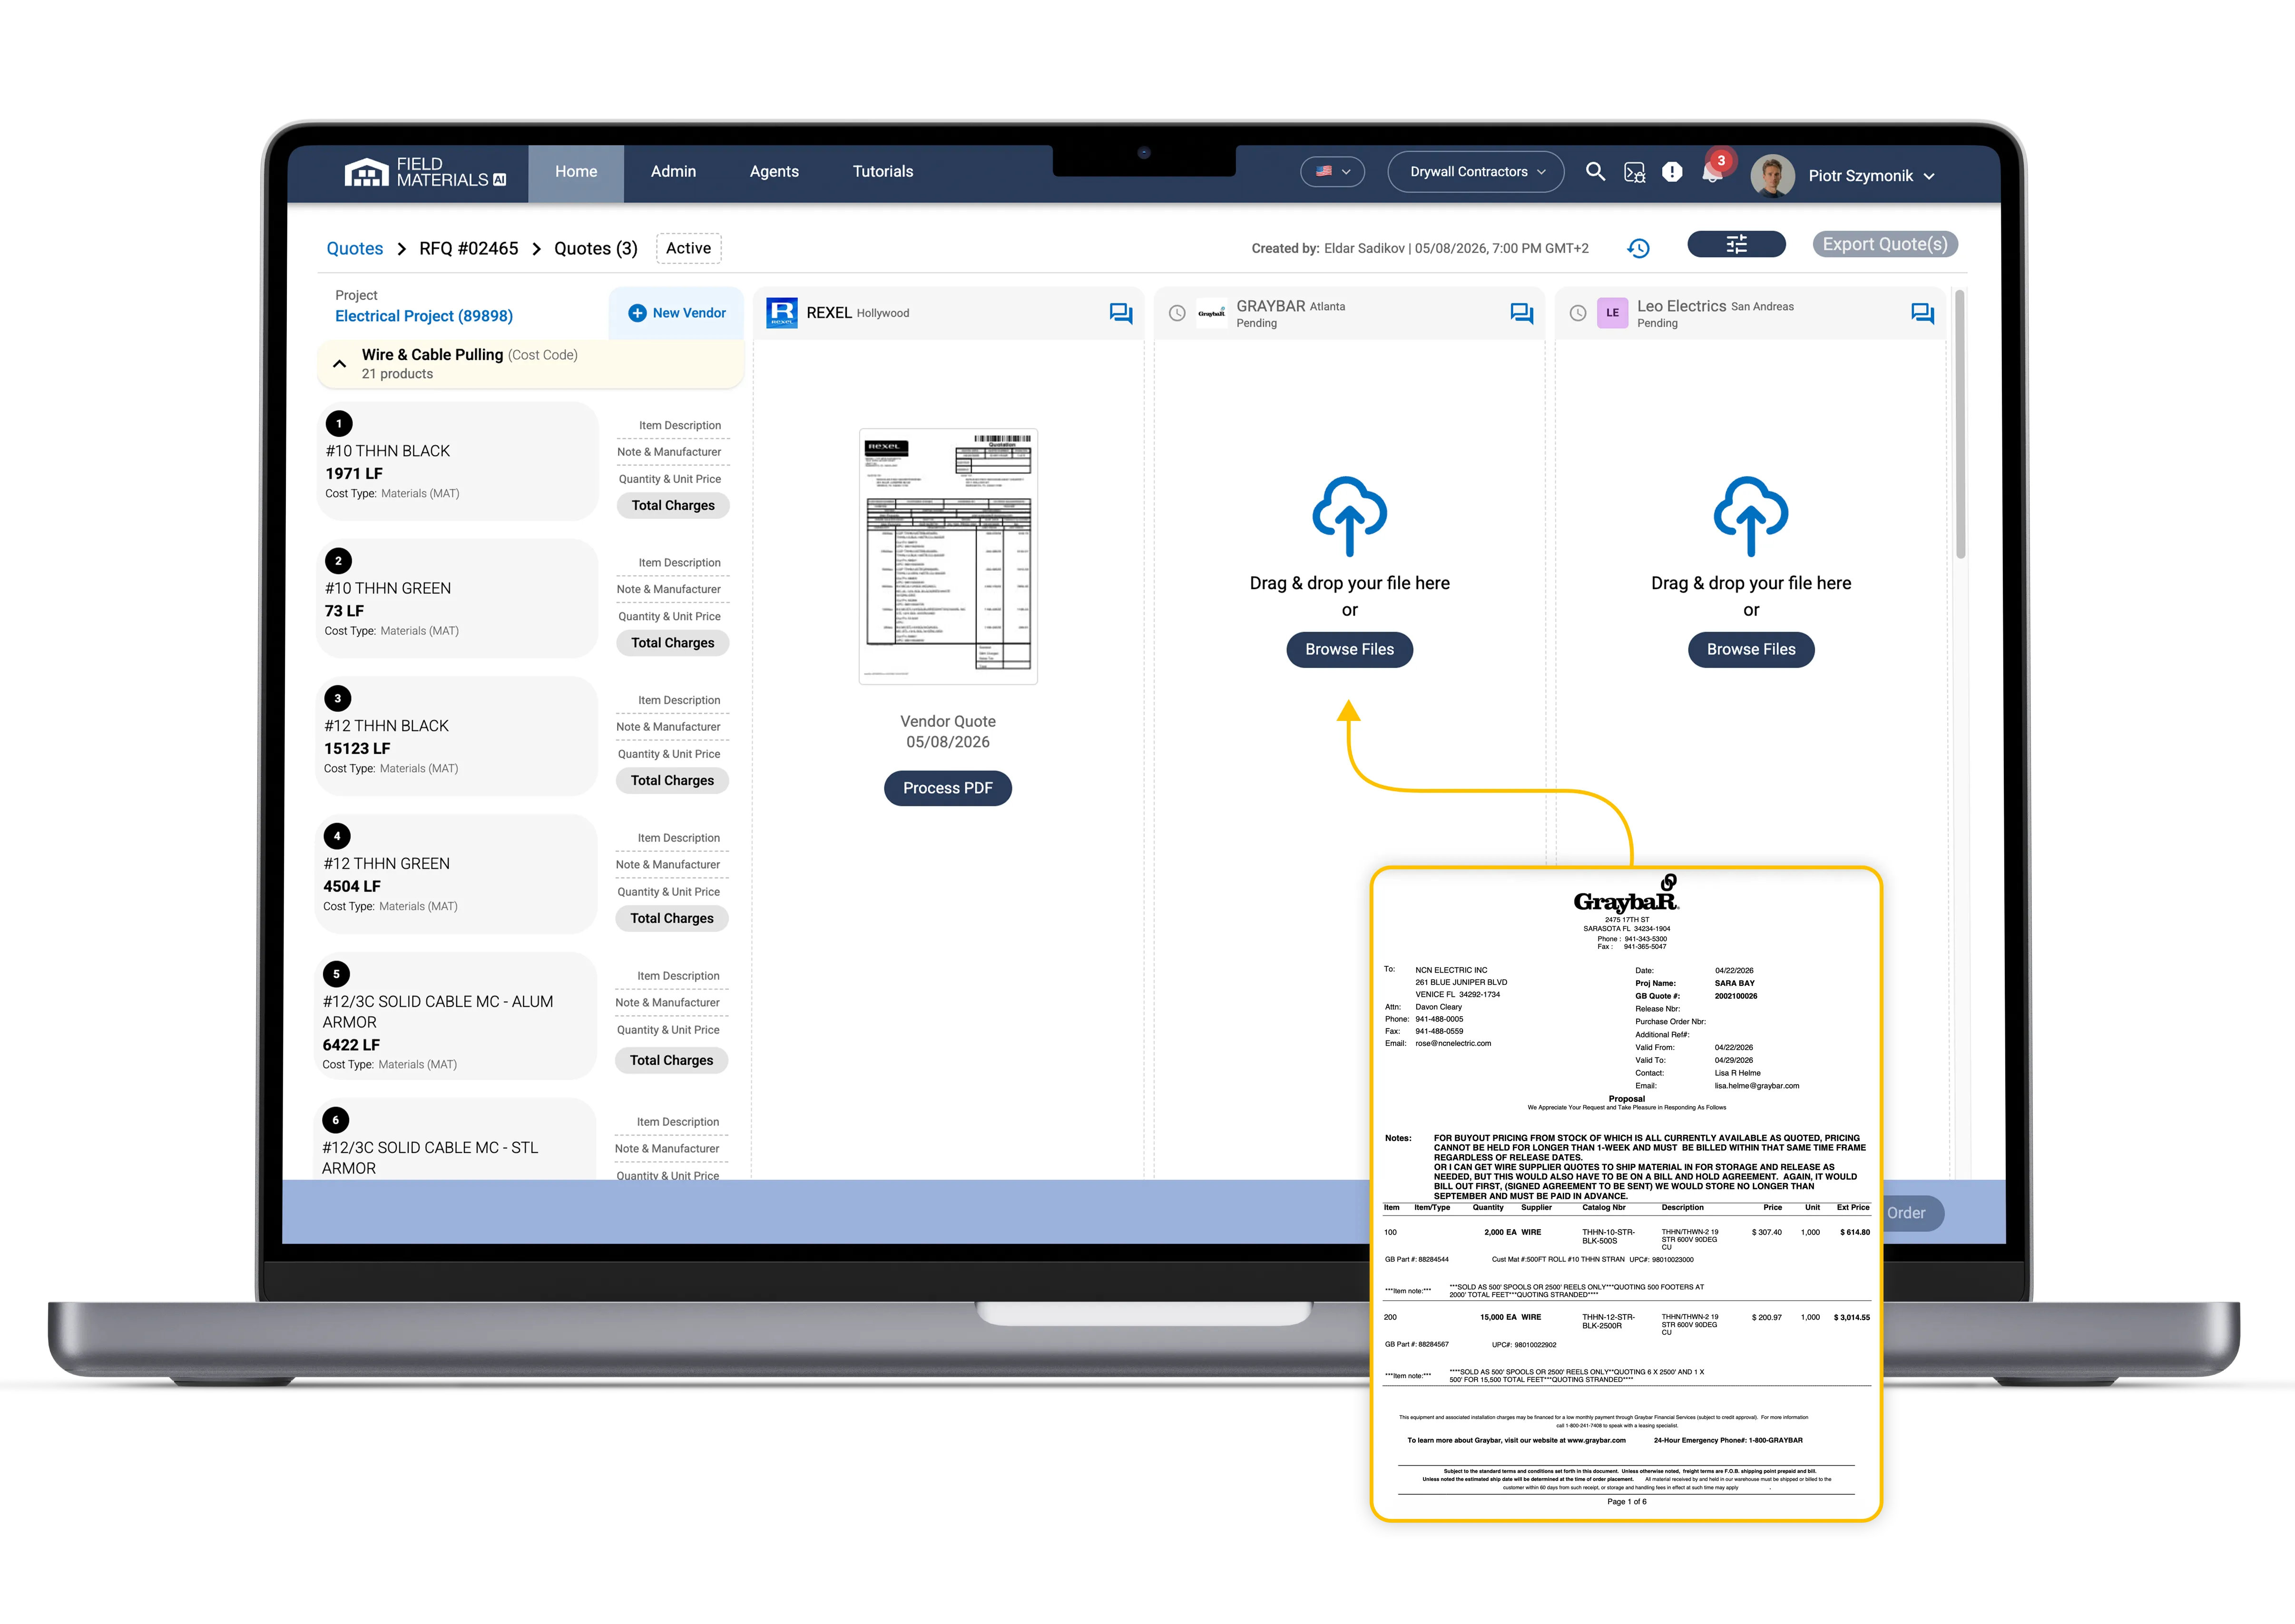
Task: Select the #10 THHN BLACK item card
Action: (458, 461)
